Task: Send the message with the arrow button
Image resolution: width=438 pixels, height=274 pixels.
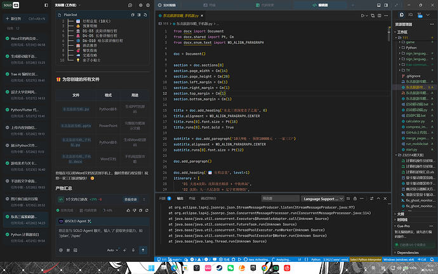Action: [x=143, y=250]
